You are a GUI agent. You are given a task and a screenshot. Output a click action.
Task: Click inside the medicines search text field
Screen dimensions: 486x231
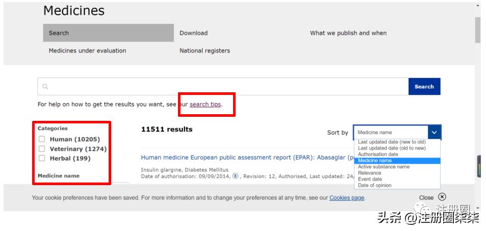224,87
